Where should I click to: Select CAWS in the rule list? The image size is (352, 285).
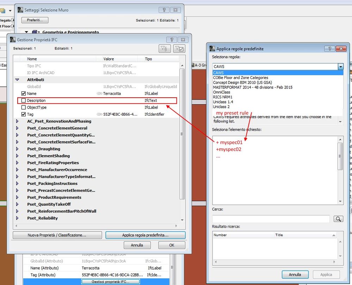278,73
